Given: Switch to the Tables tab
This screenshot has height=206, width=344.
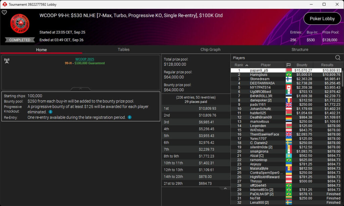Looking at the screenshot, I should [124, 50].
